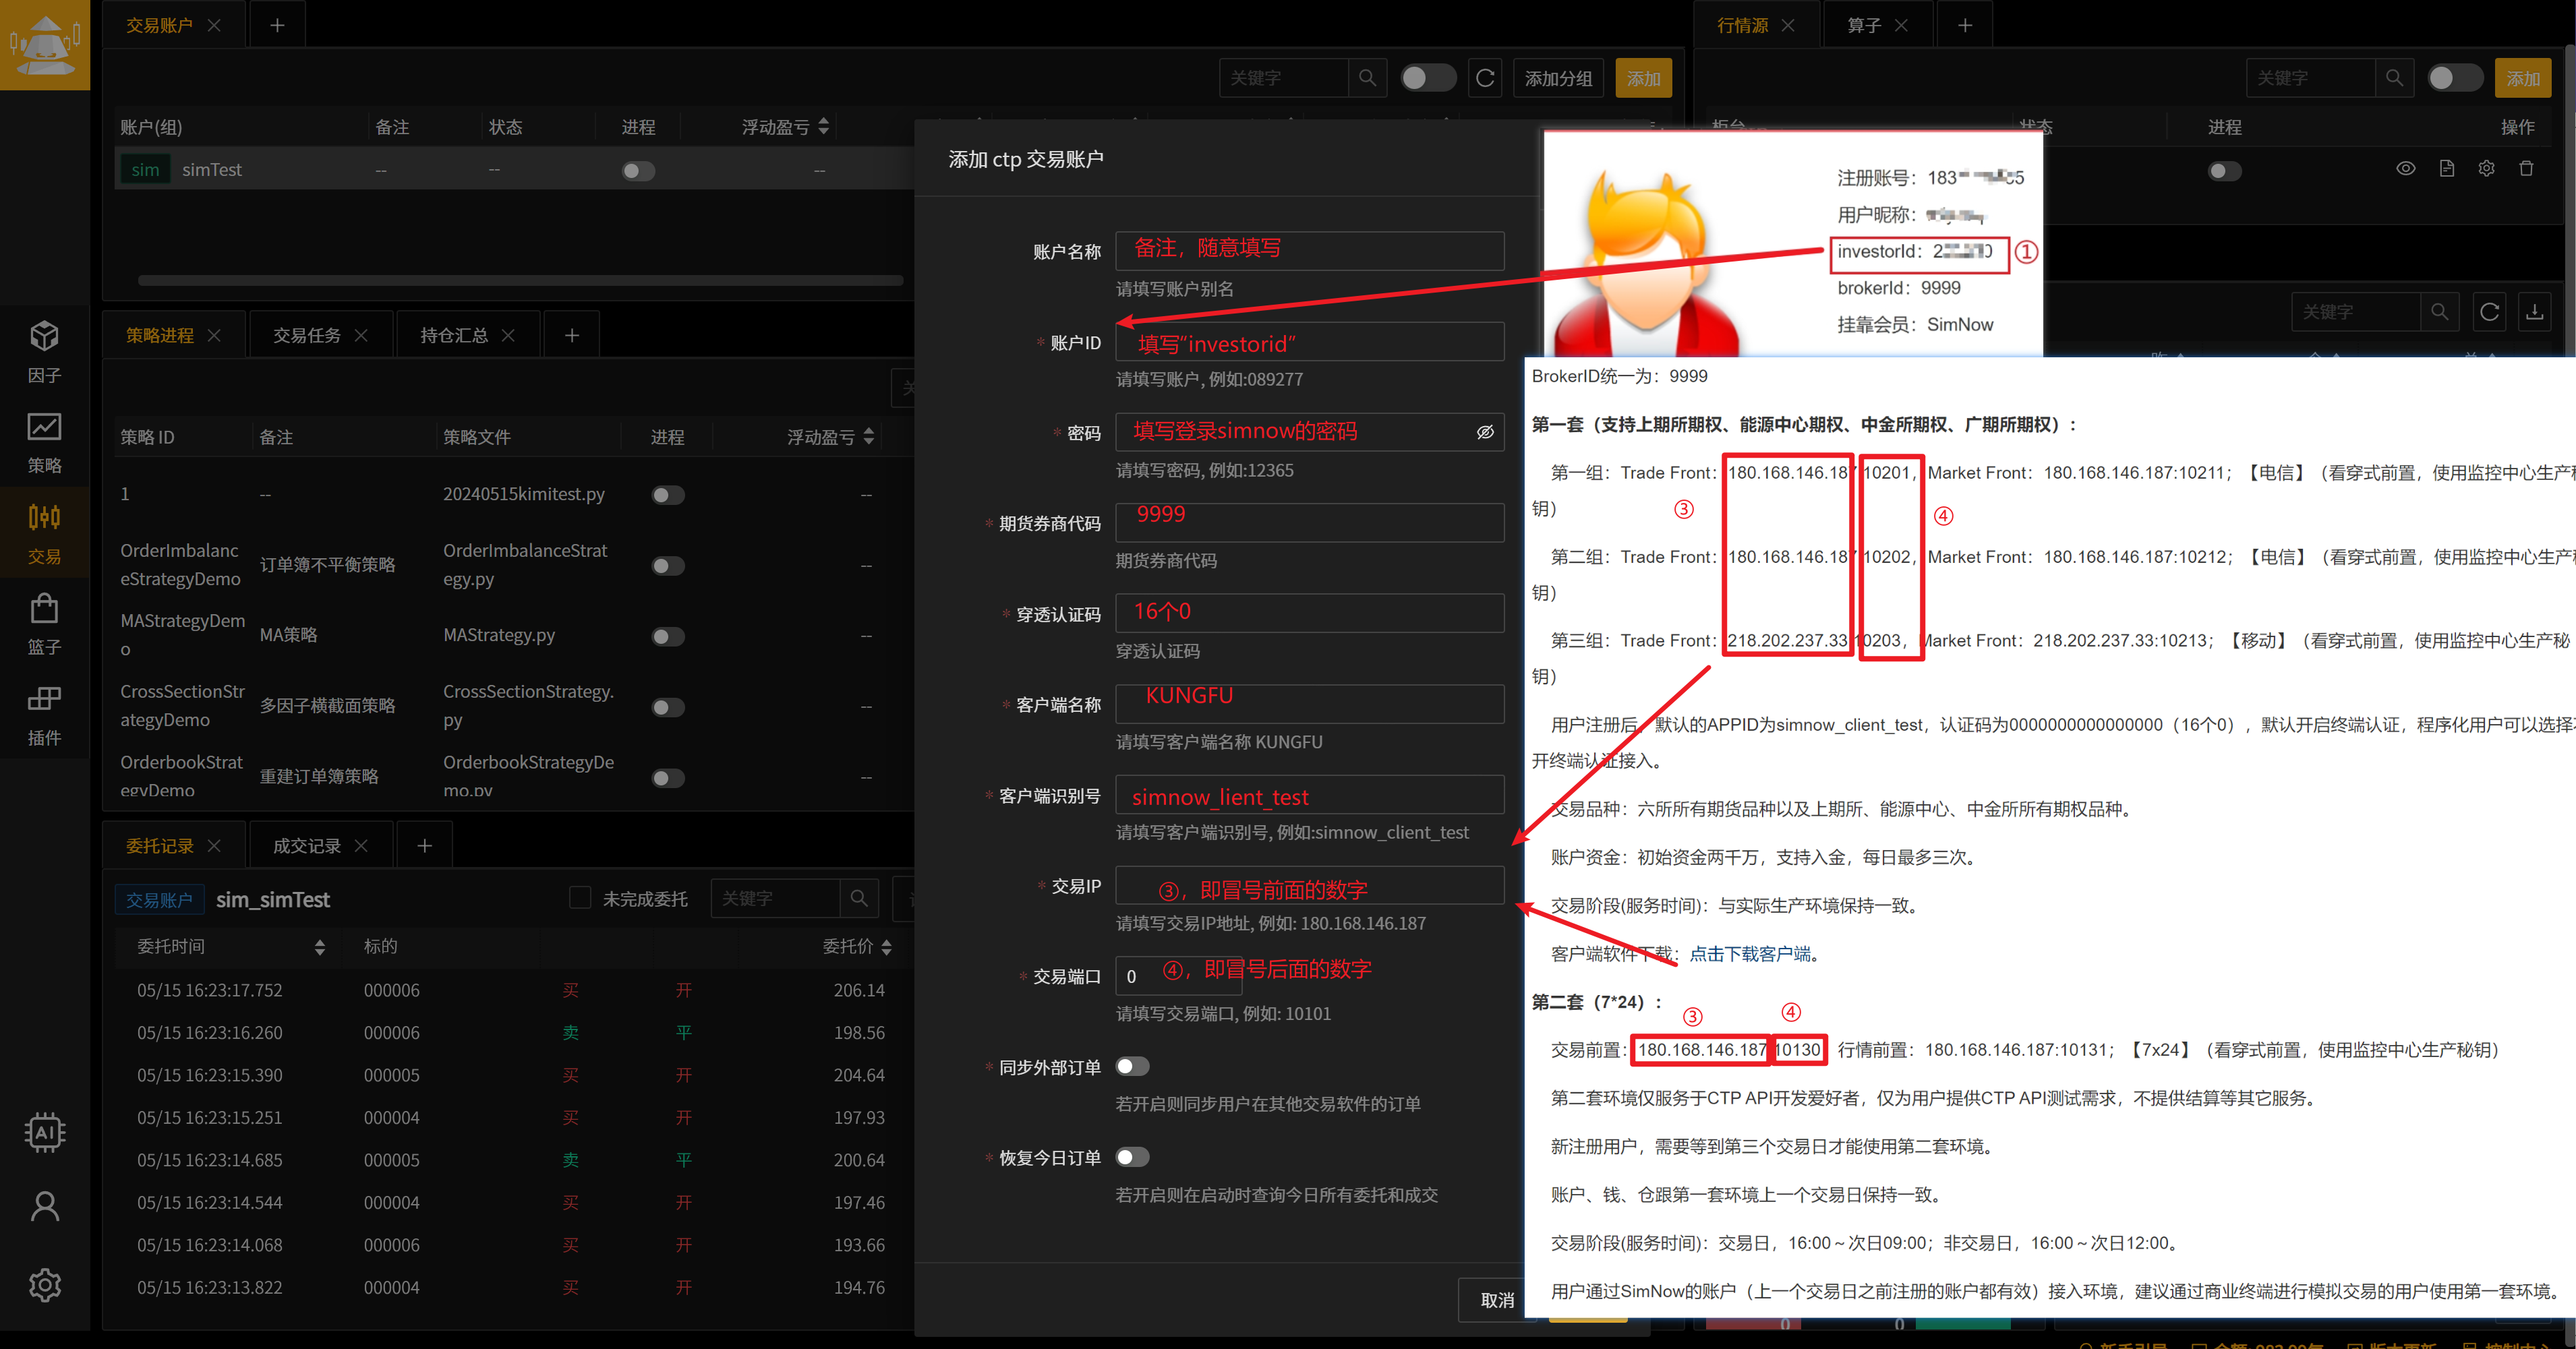
Task: Open the 插件 plugin sidebar icon
Action: (44, 715)
